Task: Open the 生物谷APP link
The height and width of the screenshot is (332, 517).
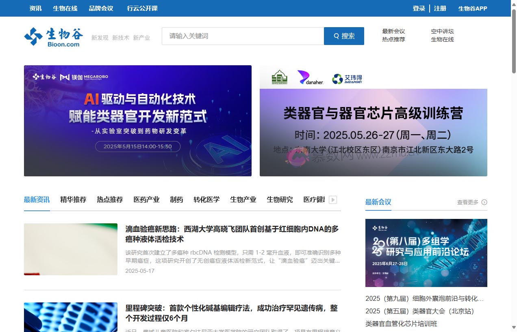Action: [x=472, y=9]
